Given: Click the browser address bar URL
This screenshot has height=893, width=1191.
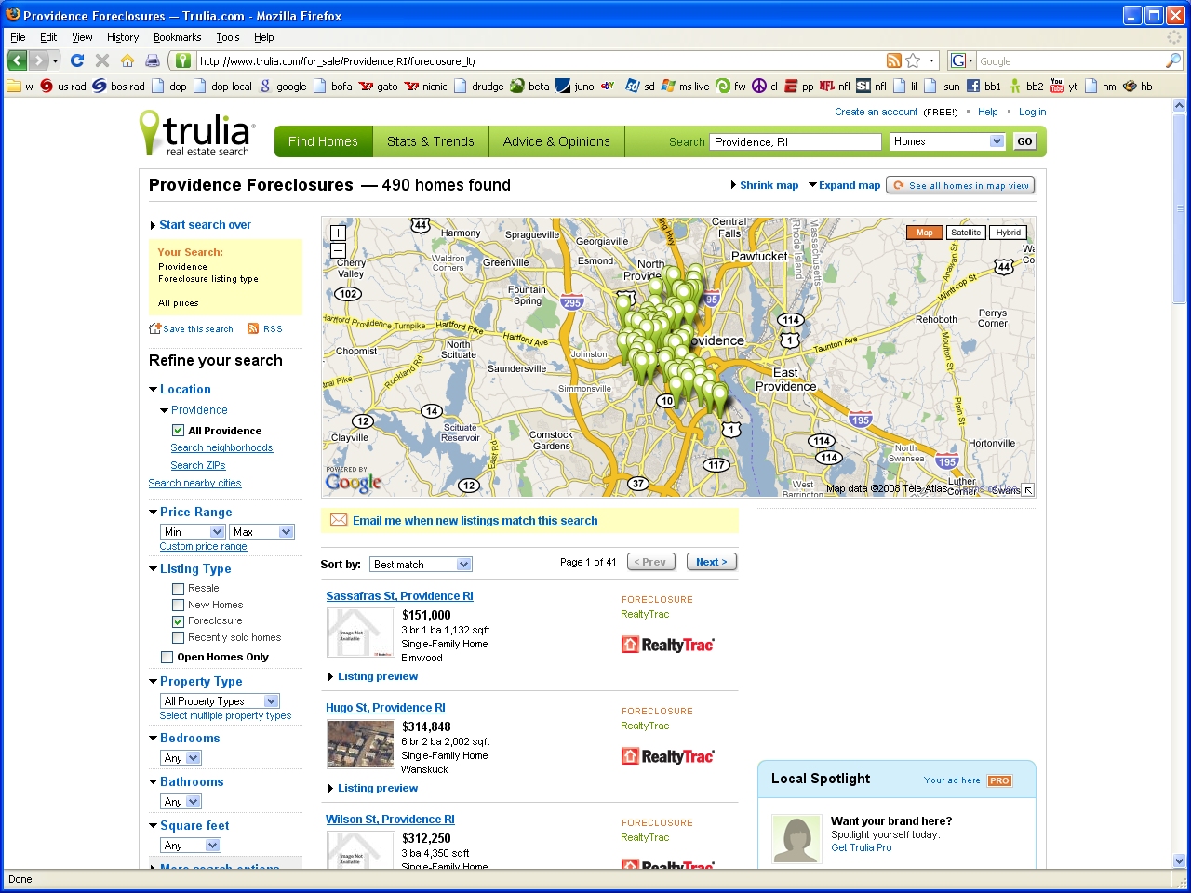Looking at the screenshot, I should [540, 61].
